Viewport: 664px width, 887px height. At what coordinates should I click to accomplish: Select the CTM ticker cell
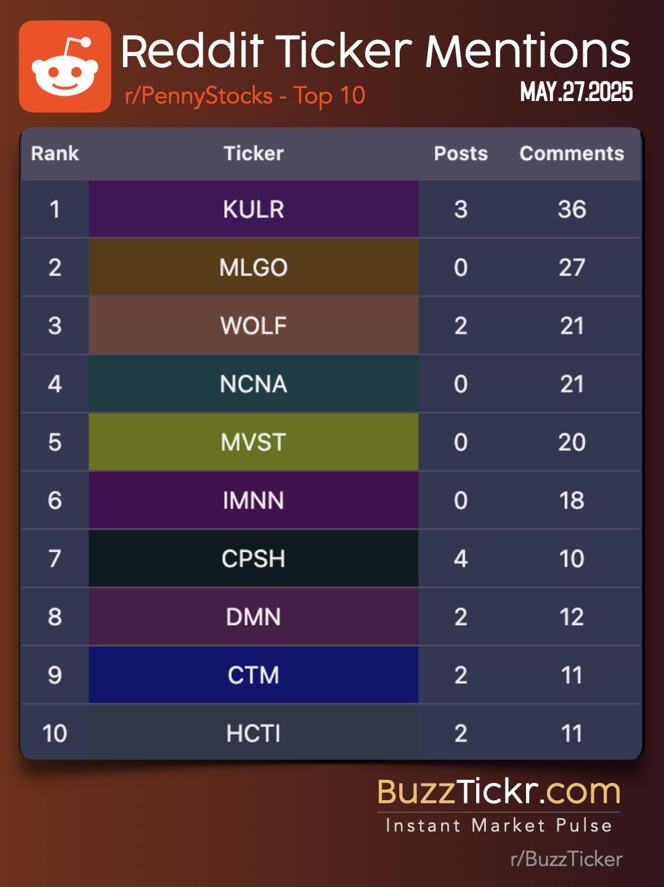point(253,674)
